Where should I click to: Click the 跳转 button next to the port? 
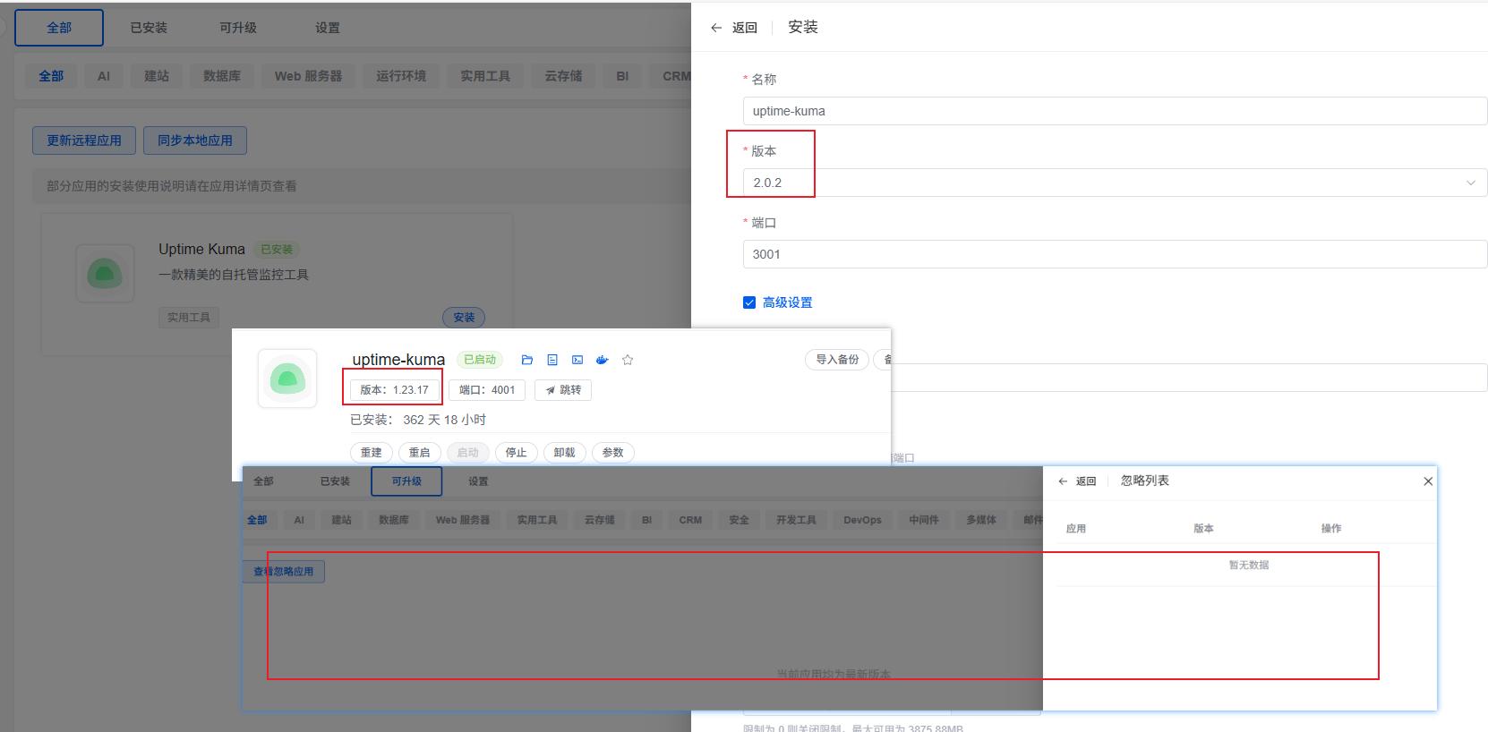[x=563, y=390]
